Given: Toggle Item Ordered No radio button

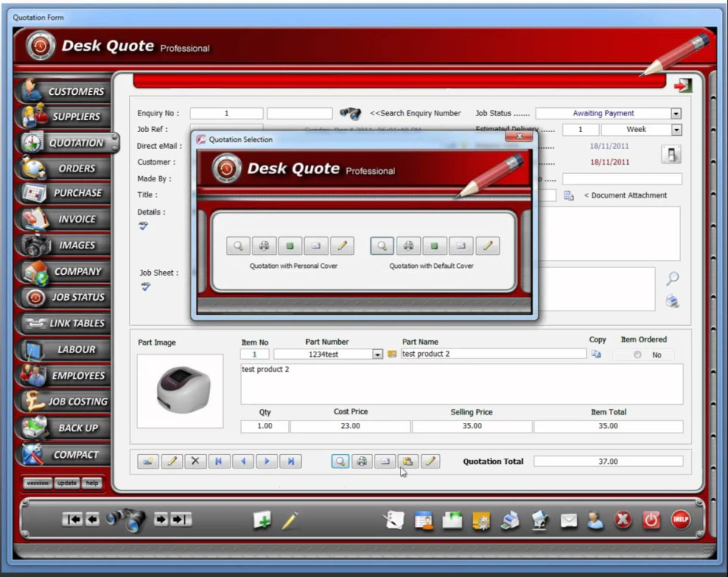Looking at the screenshot, I should (638, 355).
